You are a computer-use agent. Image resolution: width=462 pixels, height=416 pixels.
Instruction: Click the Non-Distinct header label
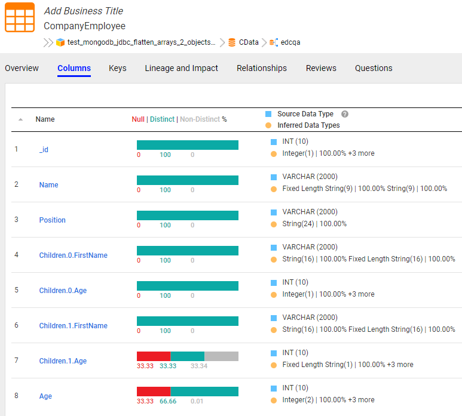(200, 119)
